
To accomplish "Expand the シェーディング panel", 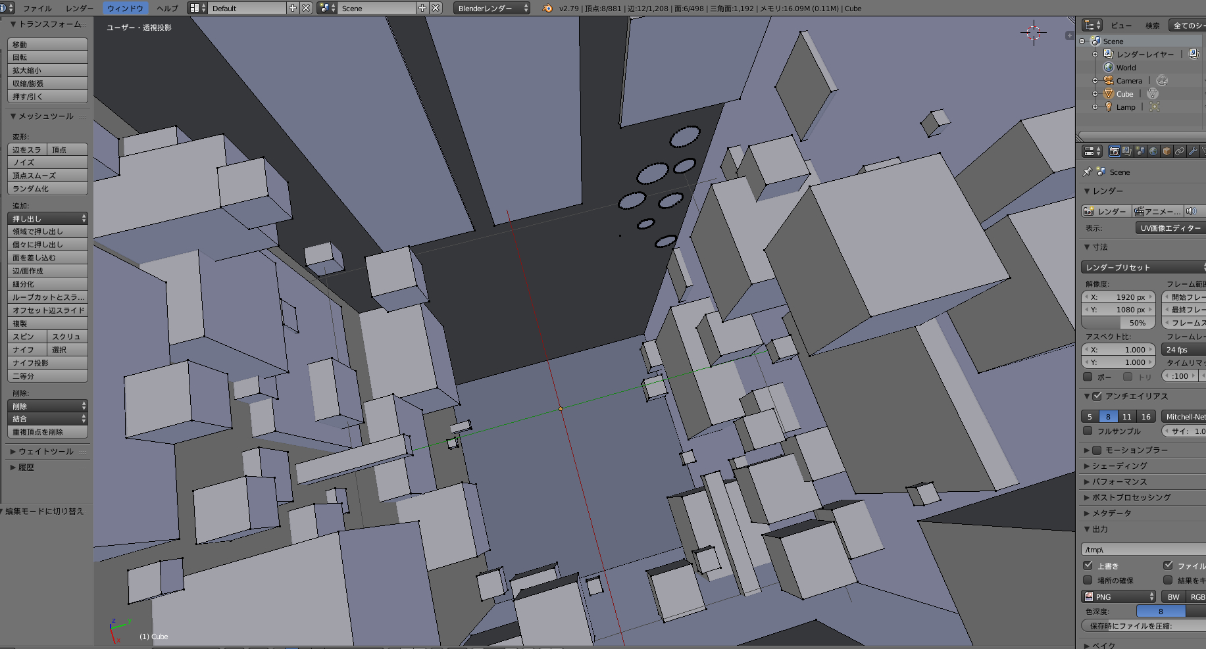I will (1119, 466).
